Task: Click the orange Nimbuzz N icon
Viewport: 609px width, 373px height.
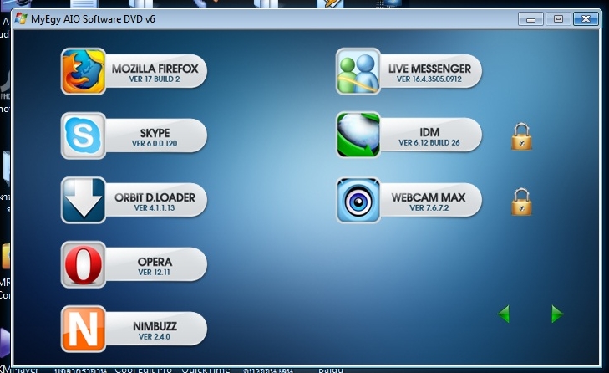Action: 83,329
